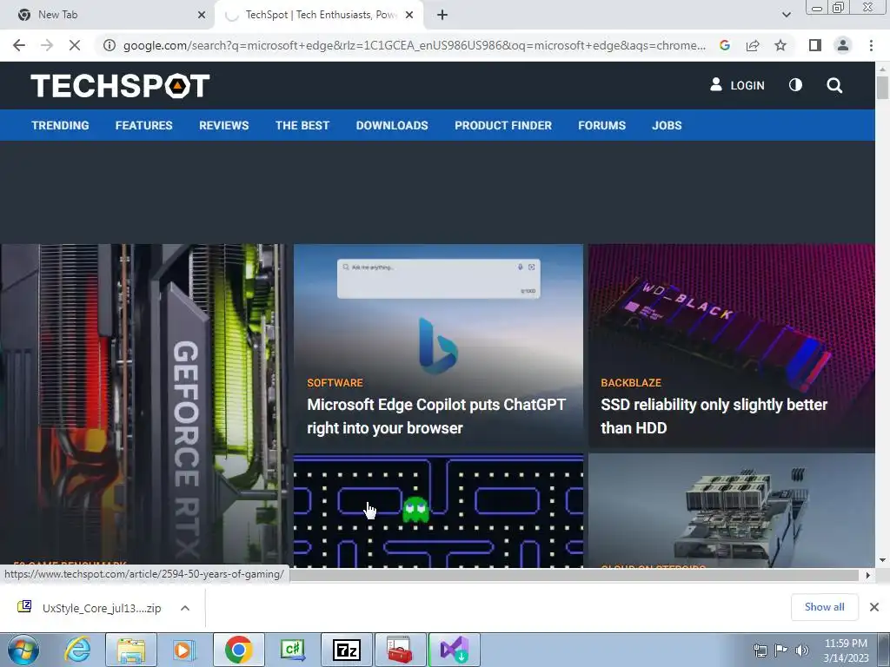Click the vertical page scrollbar thumb

882,88
